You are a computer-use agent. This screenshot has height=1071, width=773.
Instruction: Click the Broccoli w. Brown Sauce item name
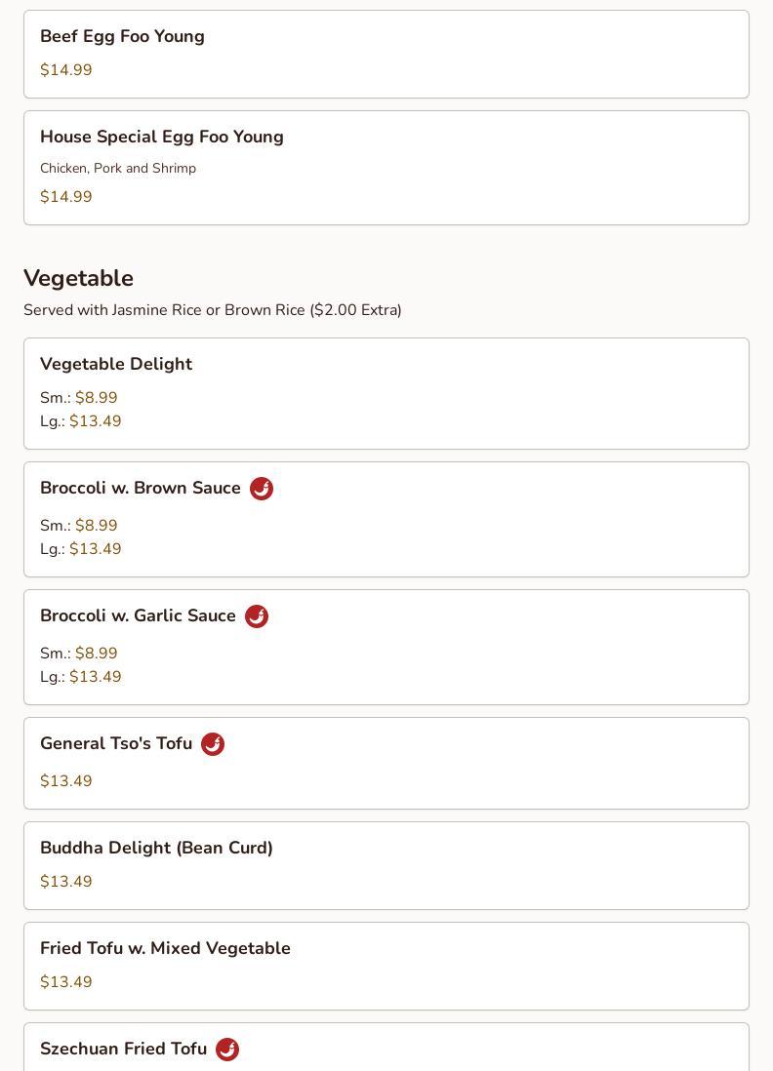coord(141,489)
